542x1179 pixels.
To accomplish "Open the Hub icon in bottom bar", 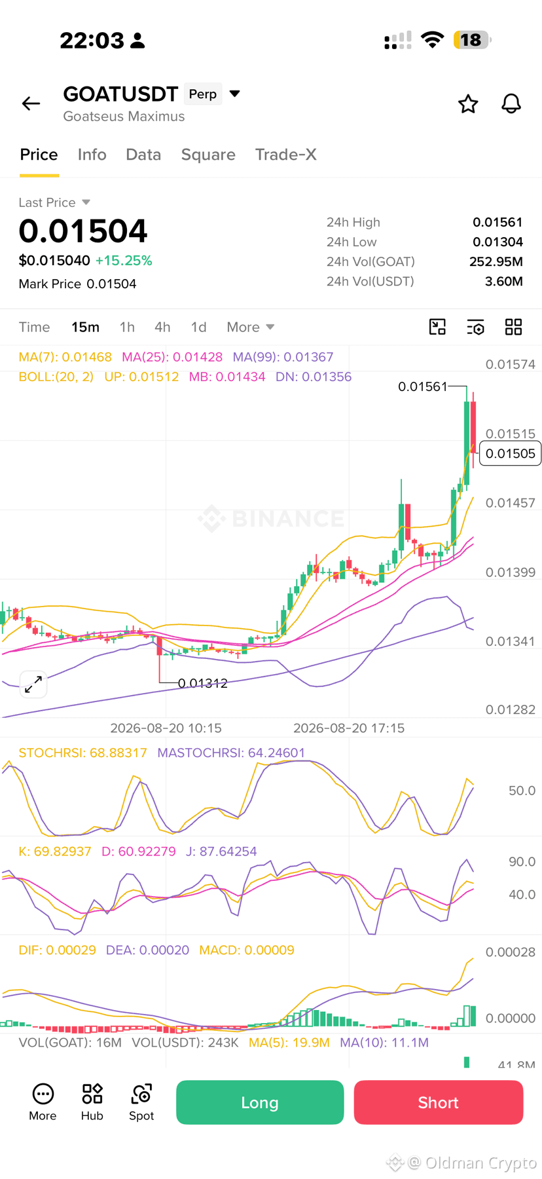I will pos(92,1102).
